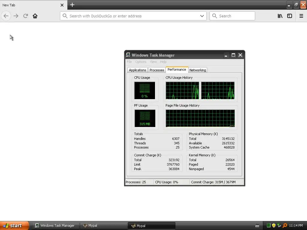
Task: Click the keyboard icon in taskbar
Action: coord(257,226)
